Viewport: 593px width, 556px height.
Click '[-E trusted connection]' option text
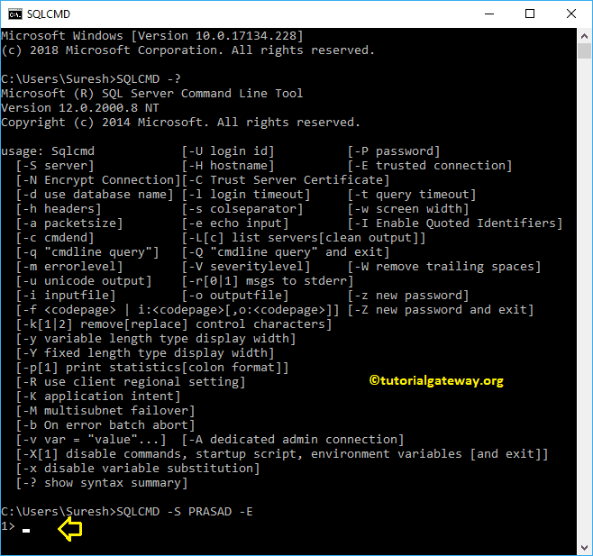click(430, 166)
